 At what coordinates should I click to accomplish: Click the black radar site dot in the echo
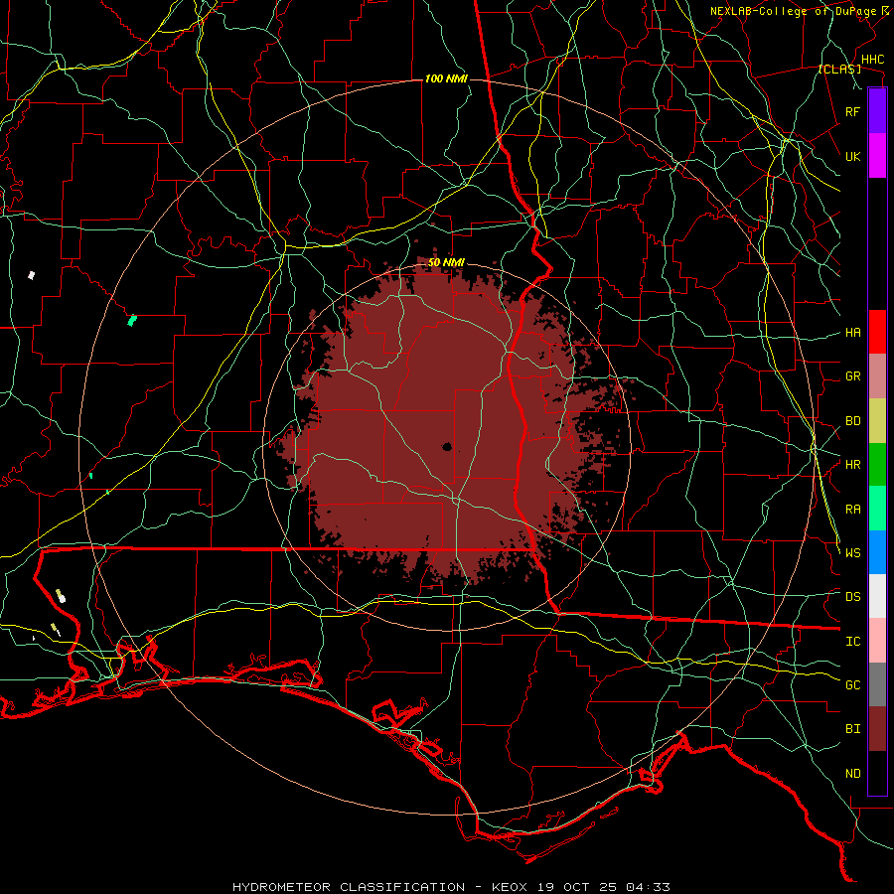[447, 446]
